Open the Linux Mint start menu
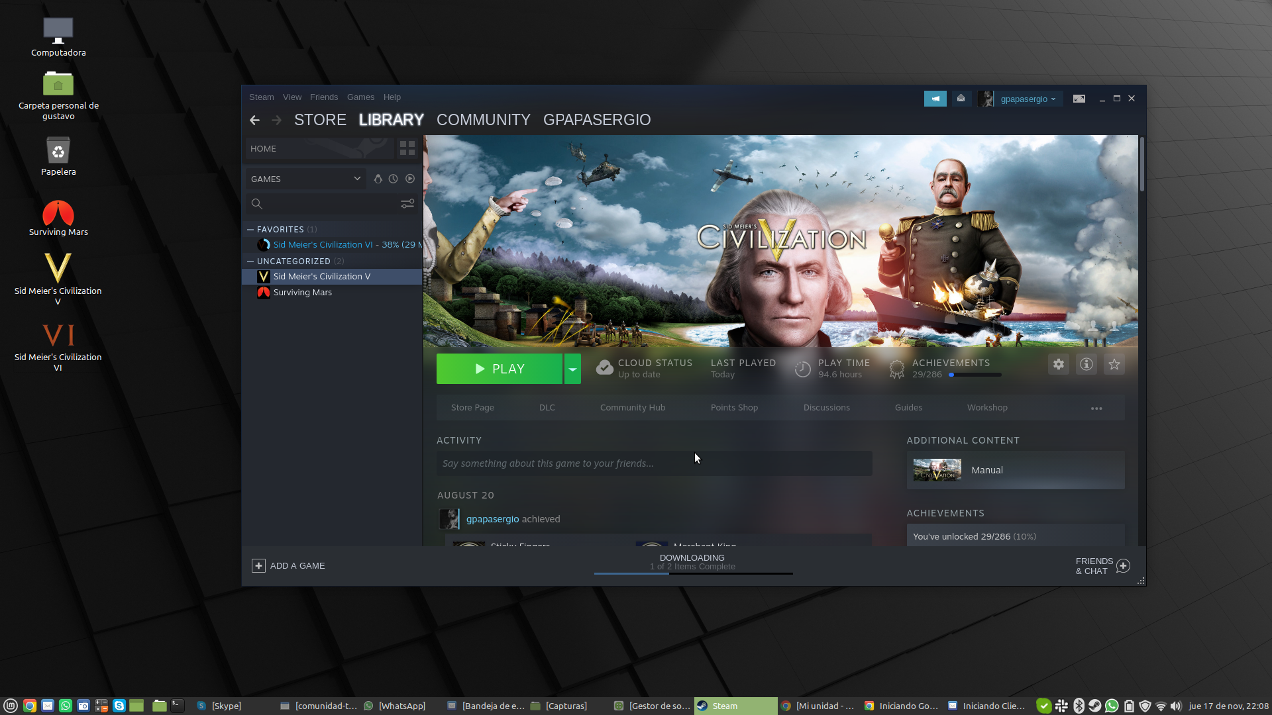The height and width of the screenshot is (715, 1272). tap(11, 706)
